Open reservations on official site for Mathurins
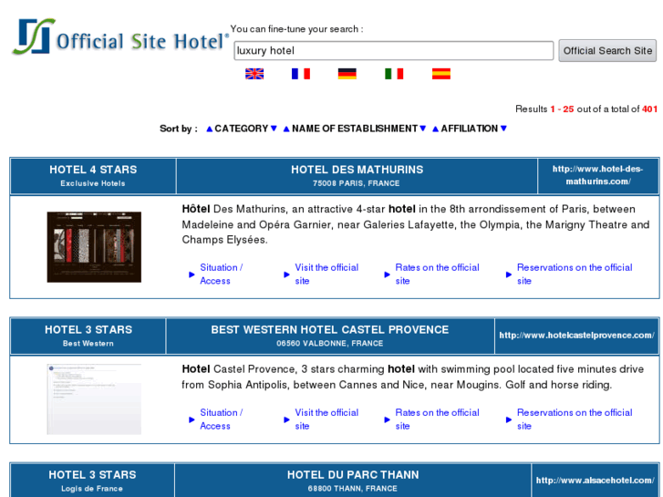Image resolution: width=663 pixels, height=497 pixels. 575,274
